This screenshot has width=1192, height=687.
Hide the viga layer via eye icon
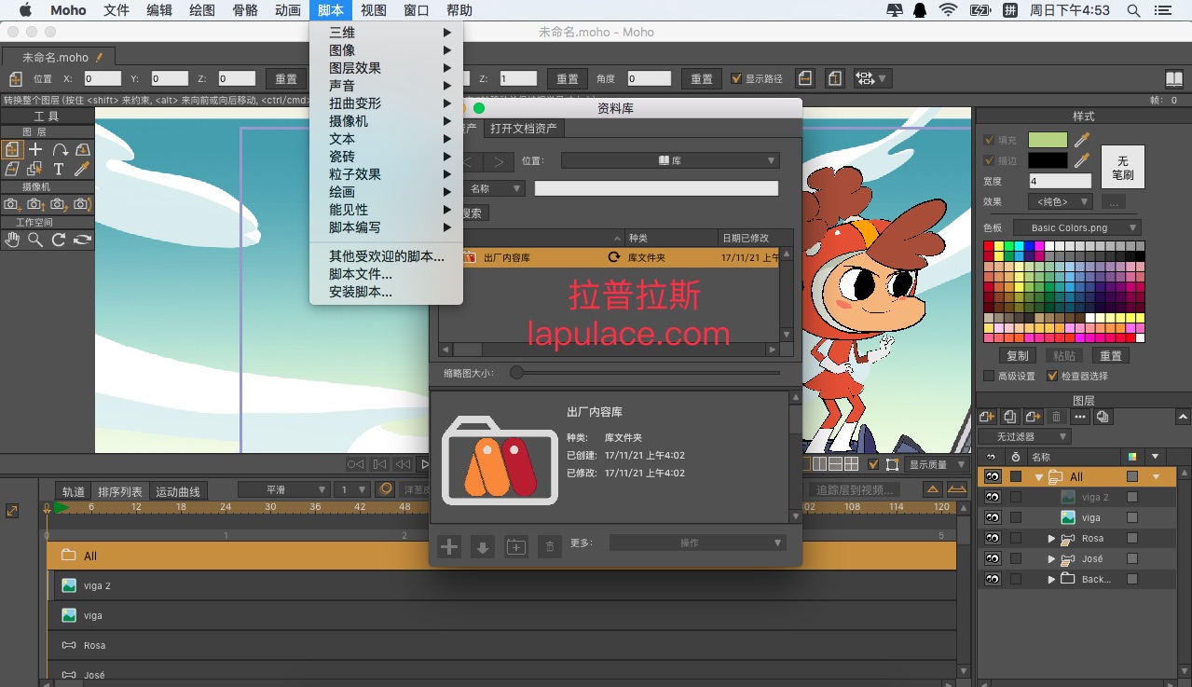coord(993,517)
